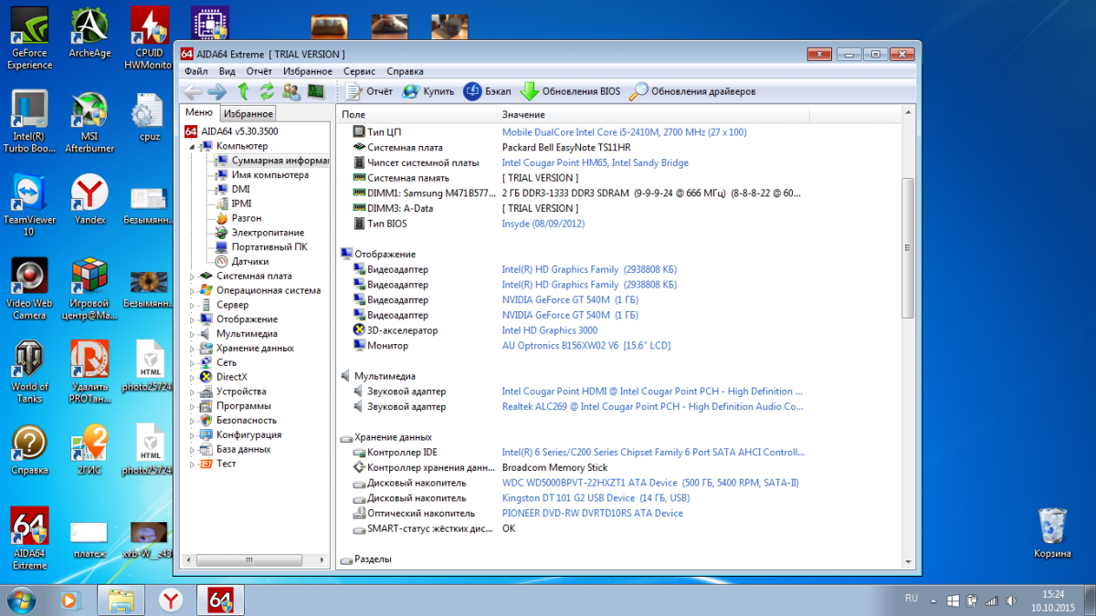The width and height of the screenshot is (1096, 616).
Task: Expand the DirectX tree node
Action: pyautogui.click(x=193, y=378)
